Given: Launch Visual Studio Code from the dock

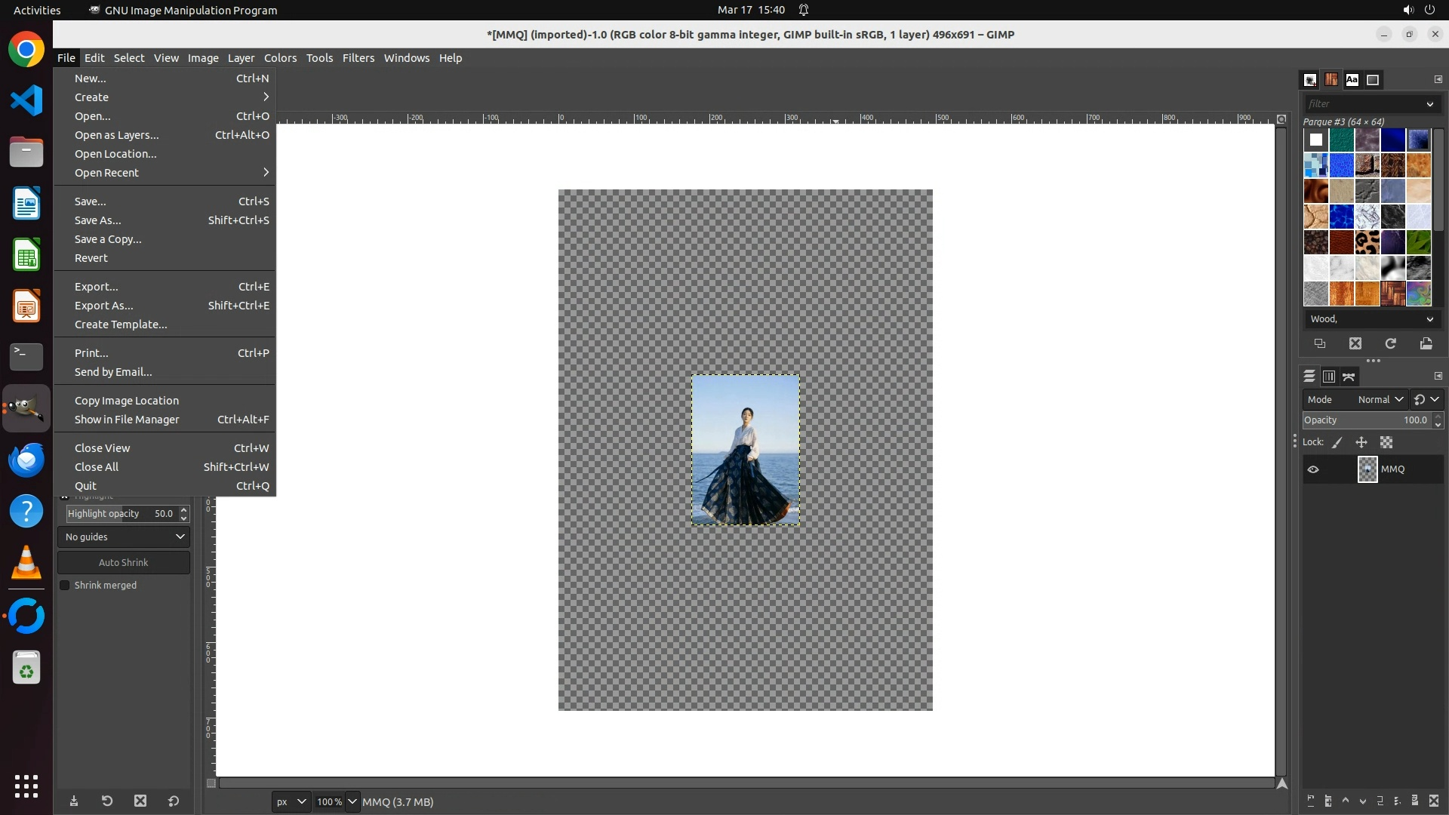Looking at the screenshot, I should 26,100.
